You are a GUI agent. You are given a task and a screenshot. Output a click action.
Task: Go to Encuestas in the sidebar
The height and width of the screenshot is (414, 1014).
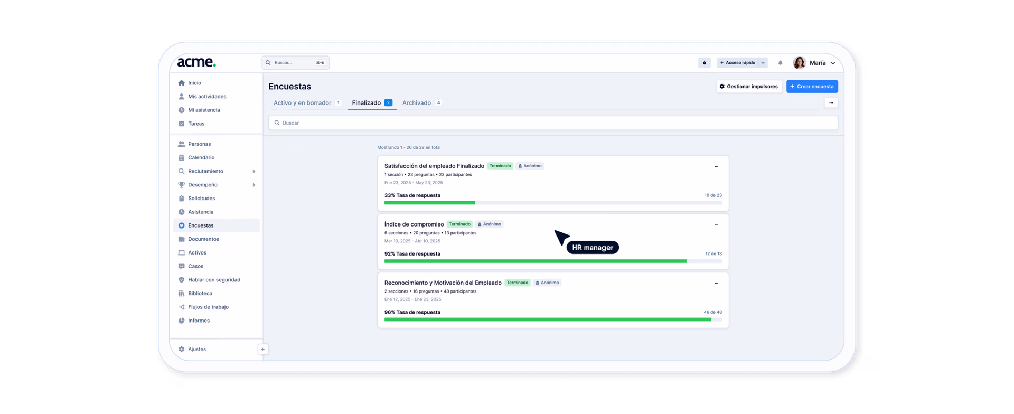pyautogui.click(x=217, y=225)
